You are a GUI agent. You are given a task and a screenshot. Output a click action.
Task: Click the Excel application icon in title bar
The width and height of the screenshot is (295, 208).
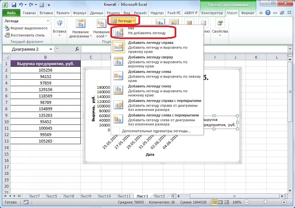pos(5,5)
